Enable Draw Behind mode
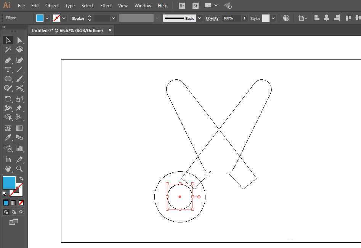Image resolution: width=361 pixels, height=248 pixels. [x=14, y=212]
